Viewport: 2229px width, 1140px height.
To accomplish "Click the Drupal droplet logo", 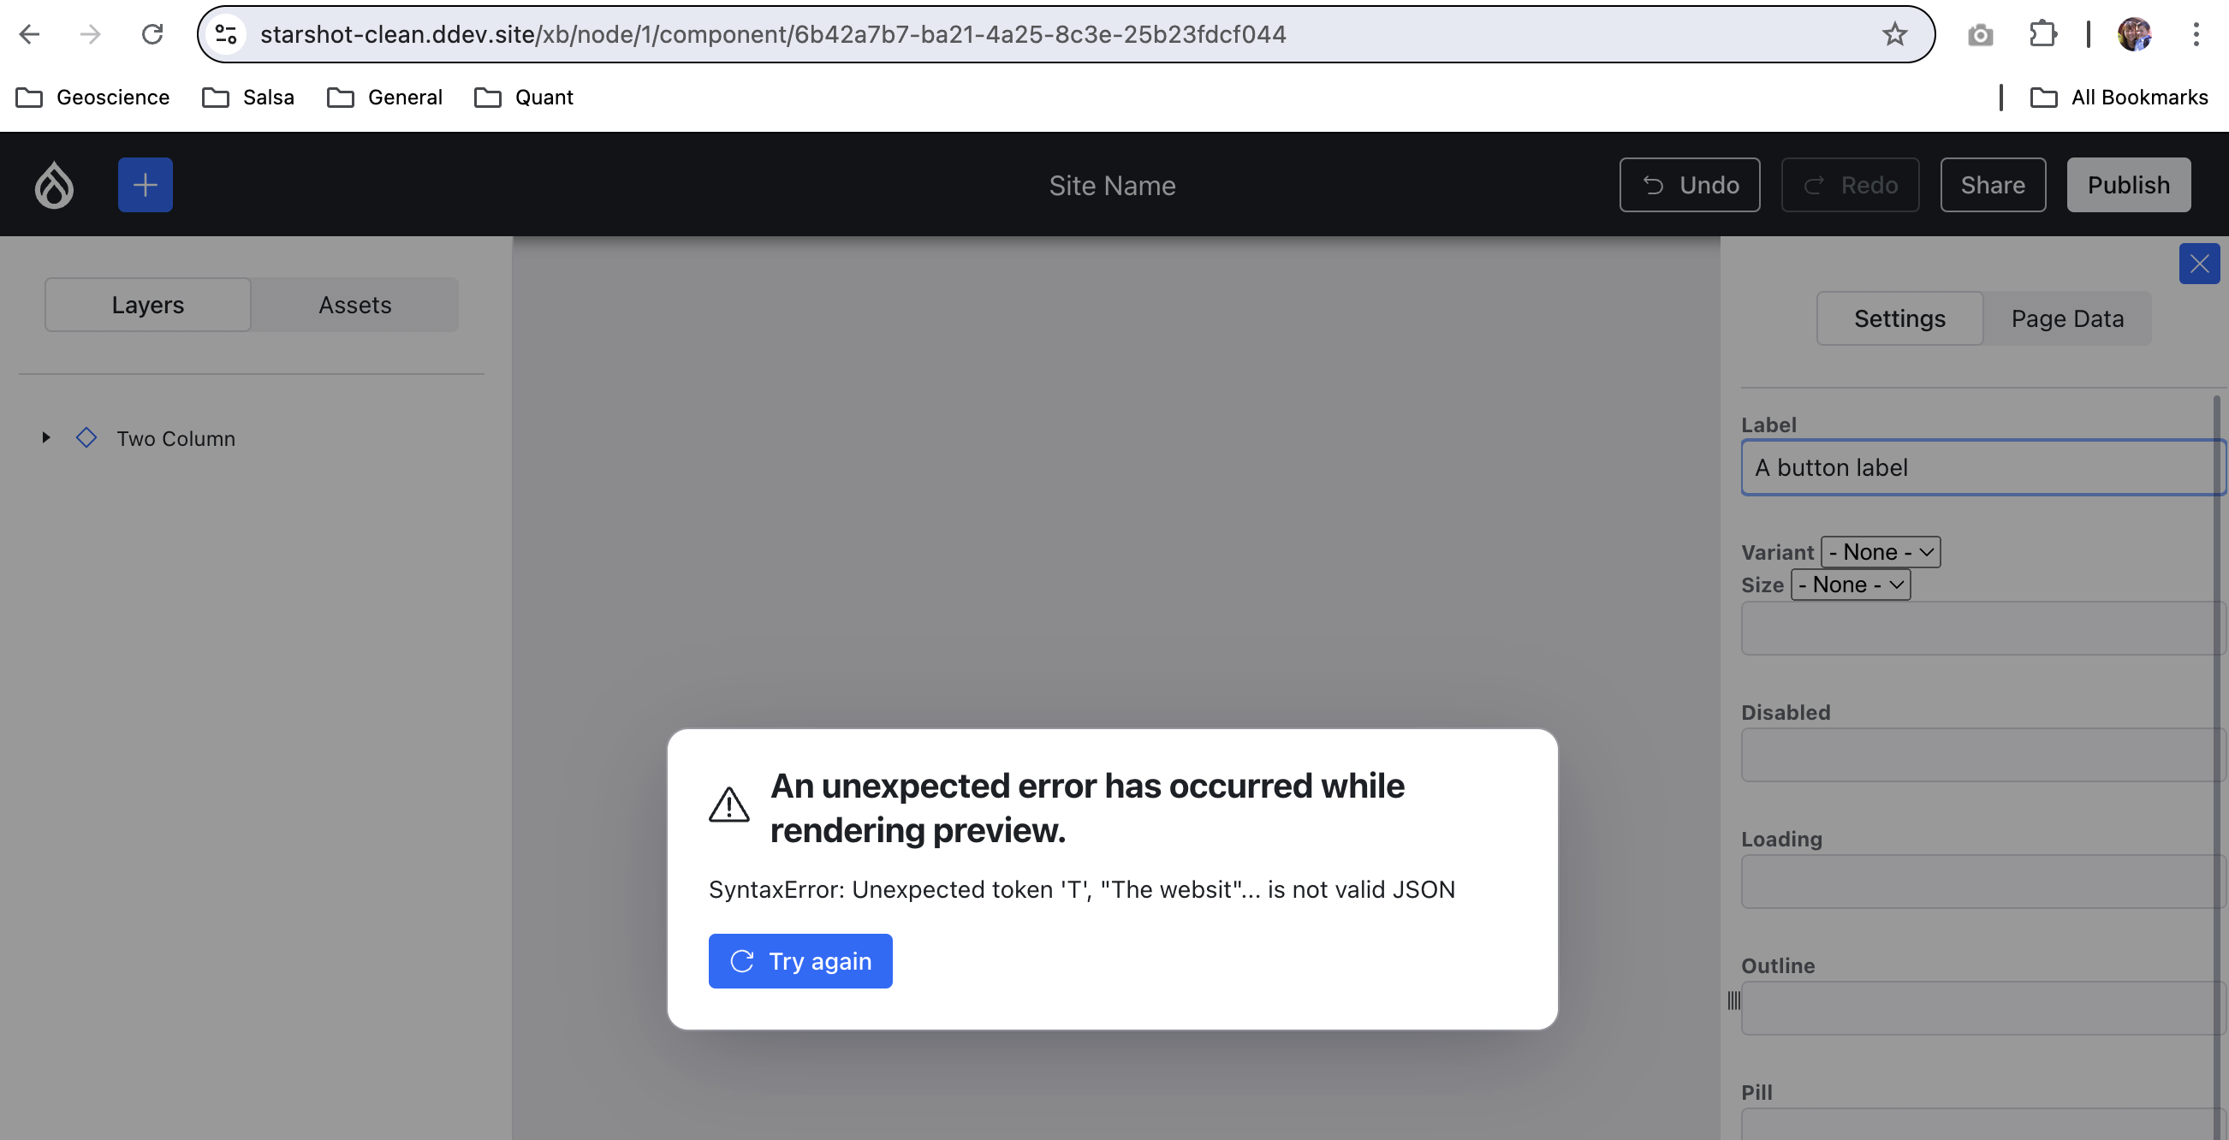I will point(52,184).
